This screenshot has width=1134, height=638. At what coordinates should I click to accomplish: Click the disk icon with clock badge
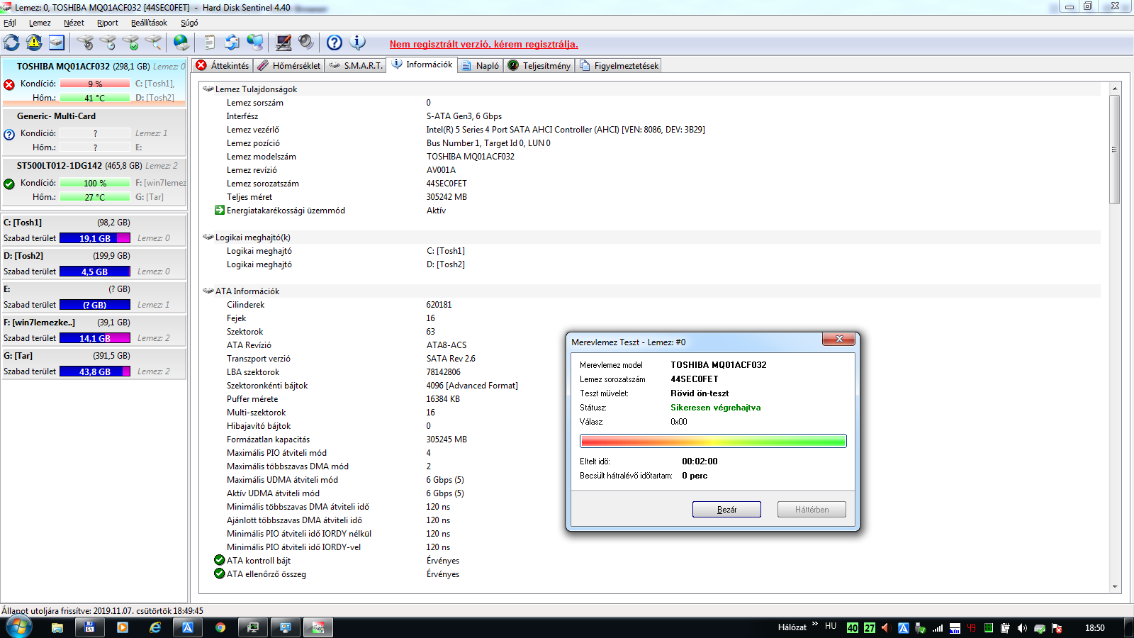coord(108,43)
